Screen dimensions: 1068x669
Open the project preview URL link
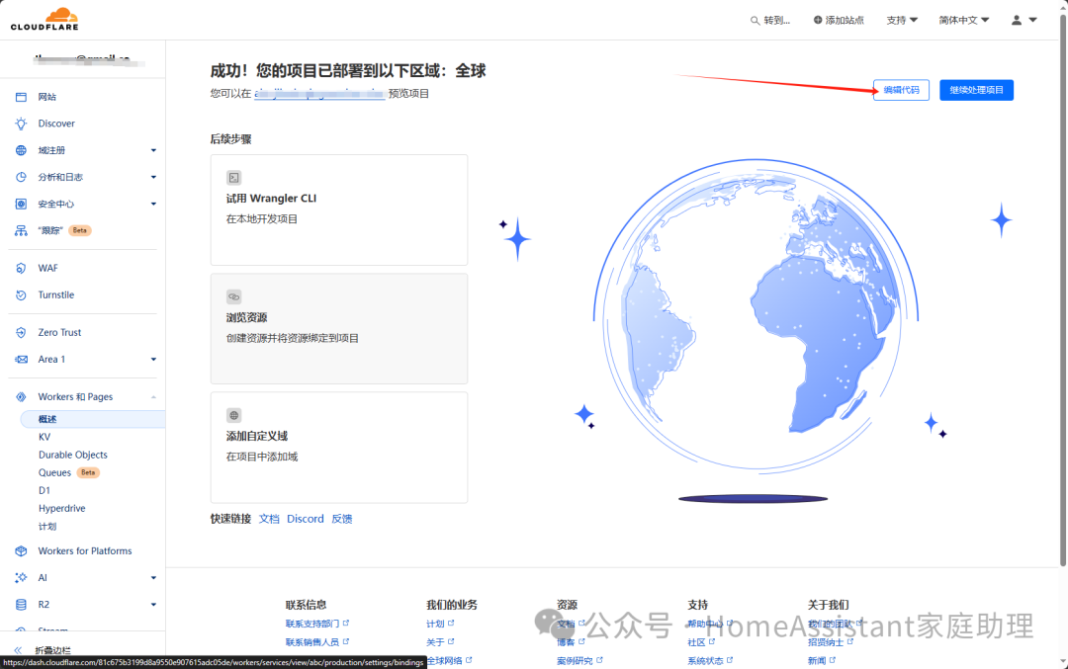click(319, 94)
